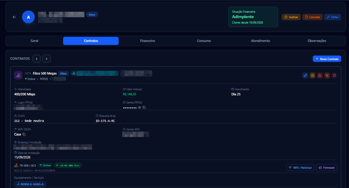The image size is (349, 188).
Task: Block contract #171 with the red padlock icon
Action: coord(320,76)
